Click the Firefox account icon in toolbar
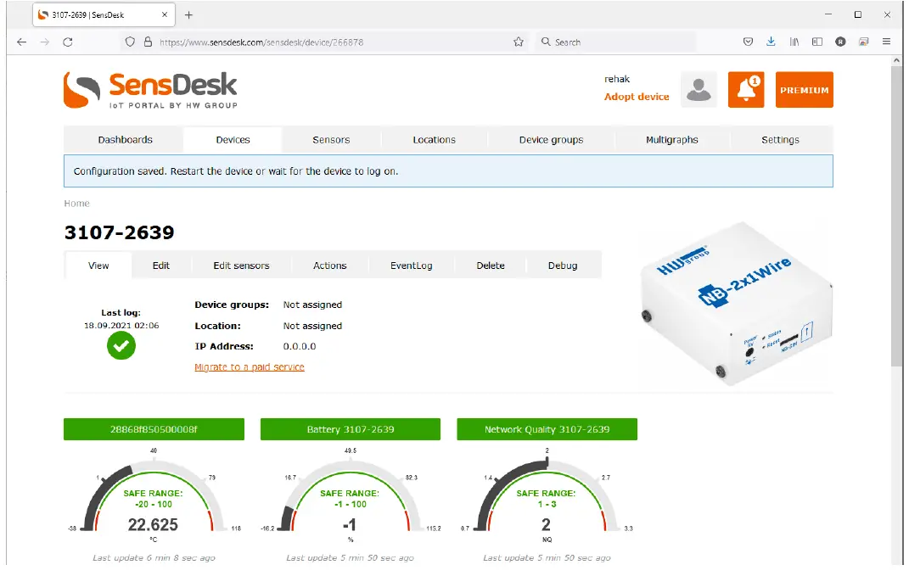The image size is (909, 576). [840, 42]
